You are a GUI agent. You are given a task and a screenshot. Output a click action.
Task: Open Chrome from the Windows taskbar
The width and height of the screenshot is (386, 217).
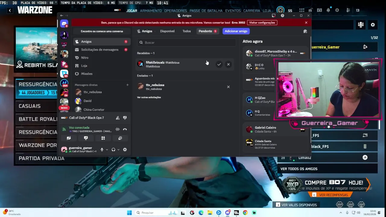245,213
